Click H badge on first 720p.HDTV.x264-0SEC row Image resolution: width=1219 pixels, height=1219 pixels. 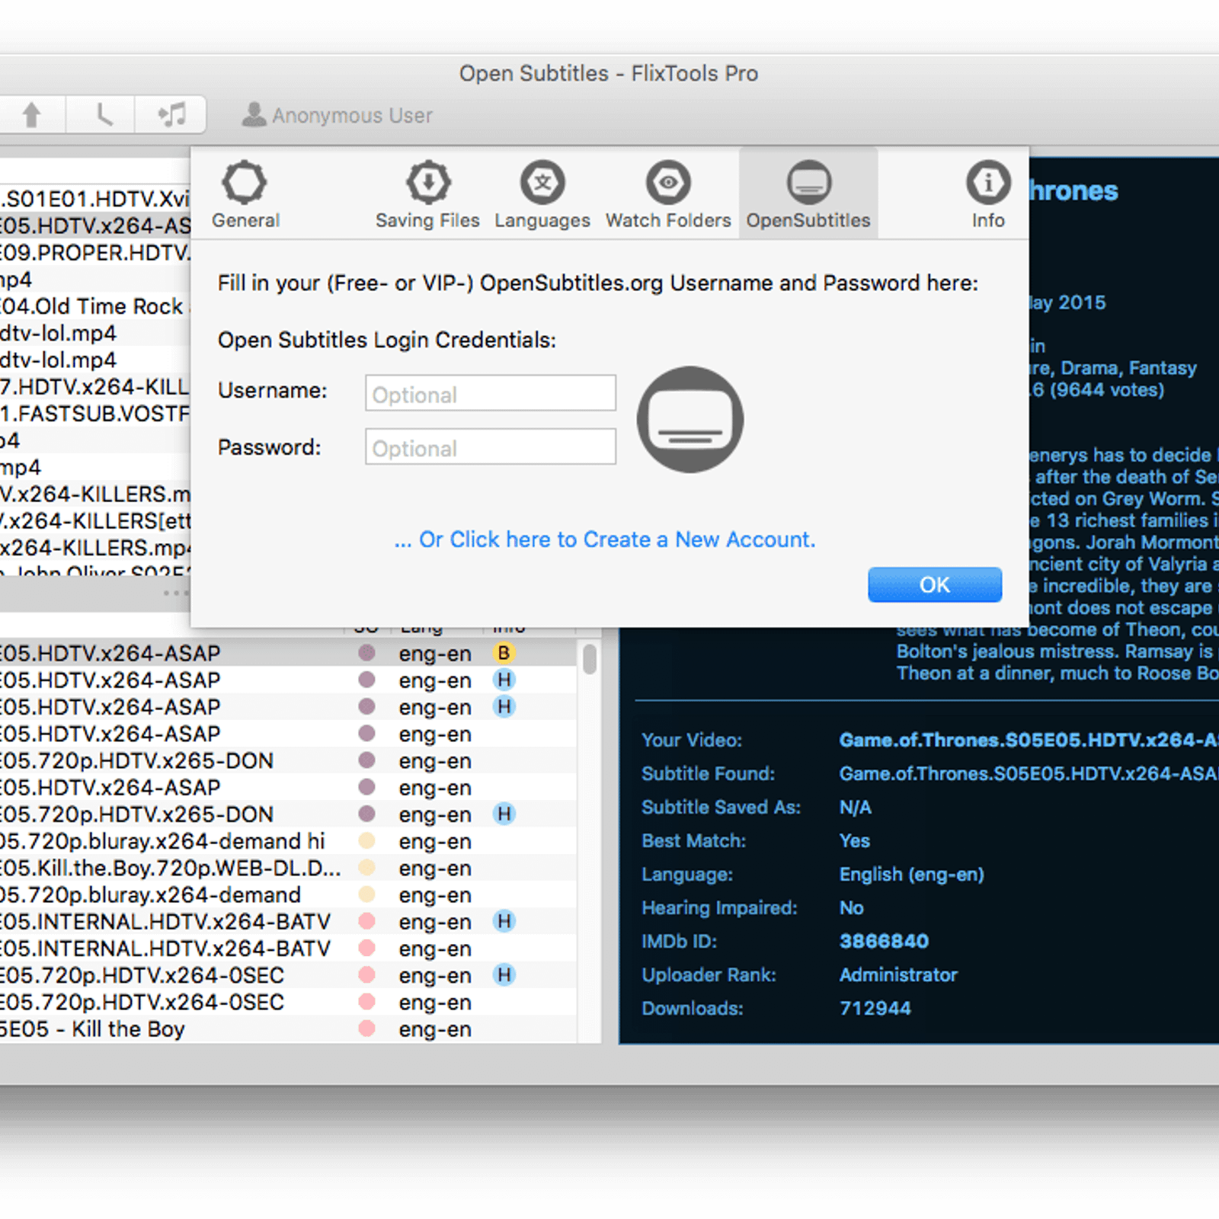(504, 974)
